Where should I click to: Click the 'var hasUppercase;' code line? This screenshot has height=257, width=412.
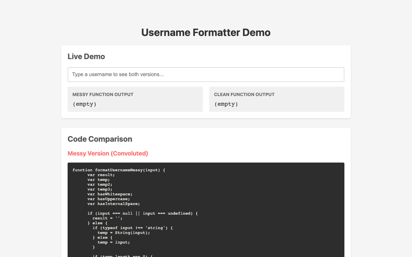pos(109,199)
